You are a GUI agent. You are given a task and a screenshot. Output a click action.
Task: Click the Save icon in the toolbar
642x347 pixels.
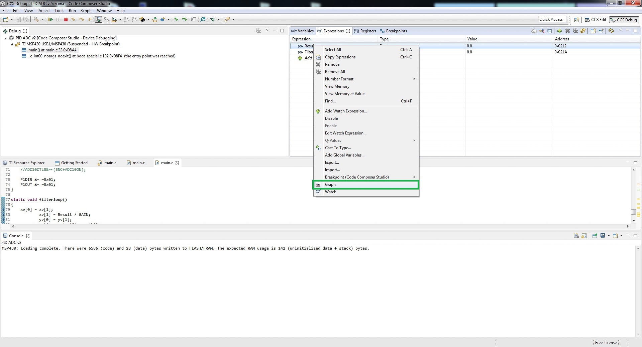pyautogui.click(x=18, y=20)
